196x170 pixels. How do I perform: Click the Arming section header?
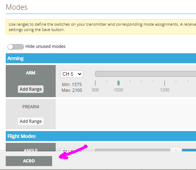(x=101, y=58)
